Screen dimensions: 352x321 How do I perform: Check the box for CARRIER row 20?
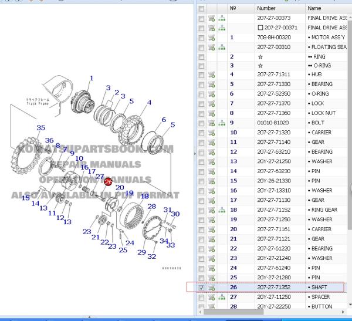pyautogui.click(x=201, y=230)
